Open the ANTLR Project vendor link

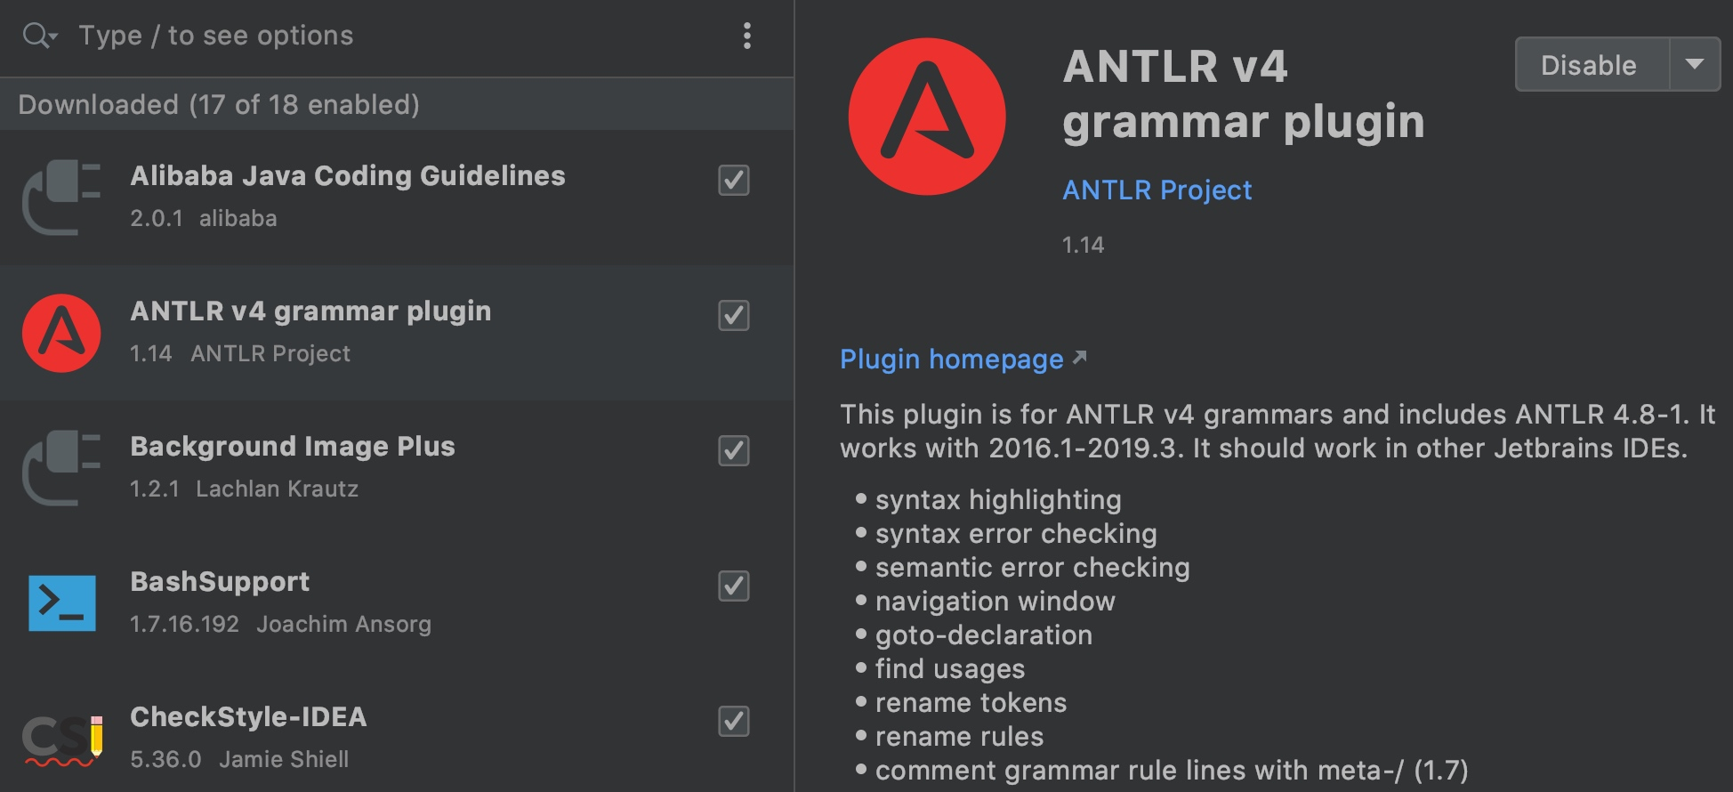tap(1157, 190)
